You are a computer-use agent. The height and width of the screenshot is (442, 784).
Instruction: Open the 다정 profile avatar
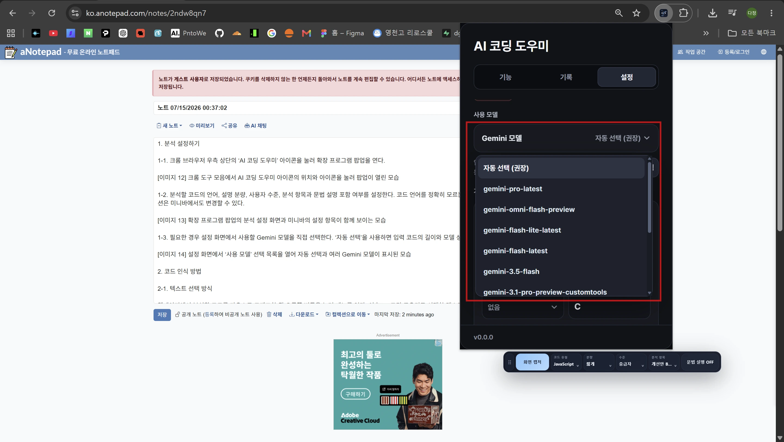point(752,13)
